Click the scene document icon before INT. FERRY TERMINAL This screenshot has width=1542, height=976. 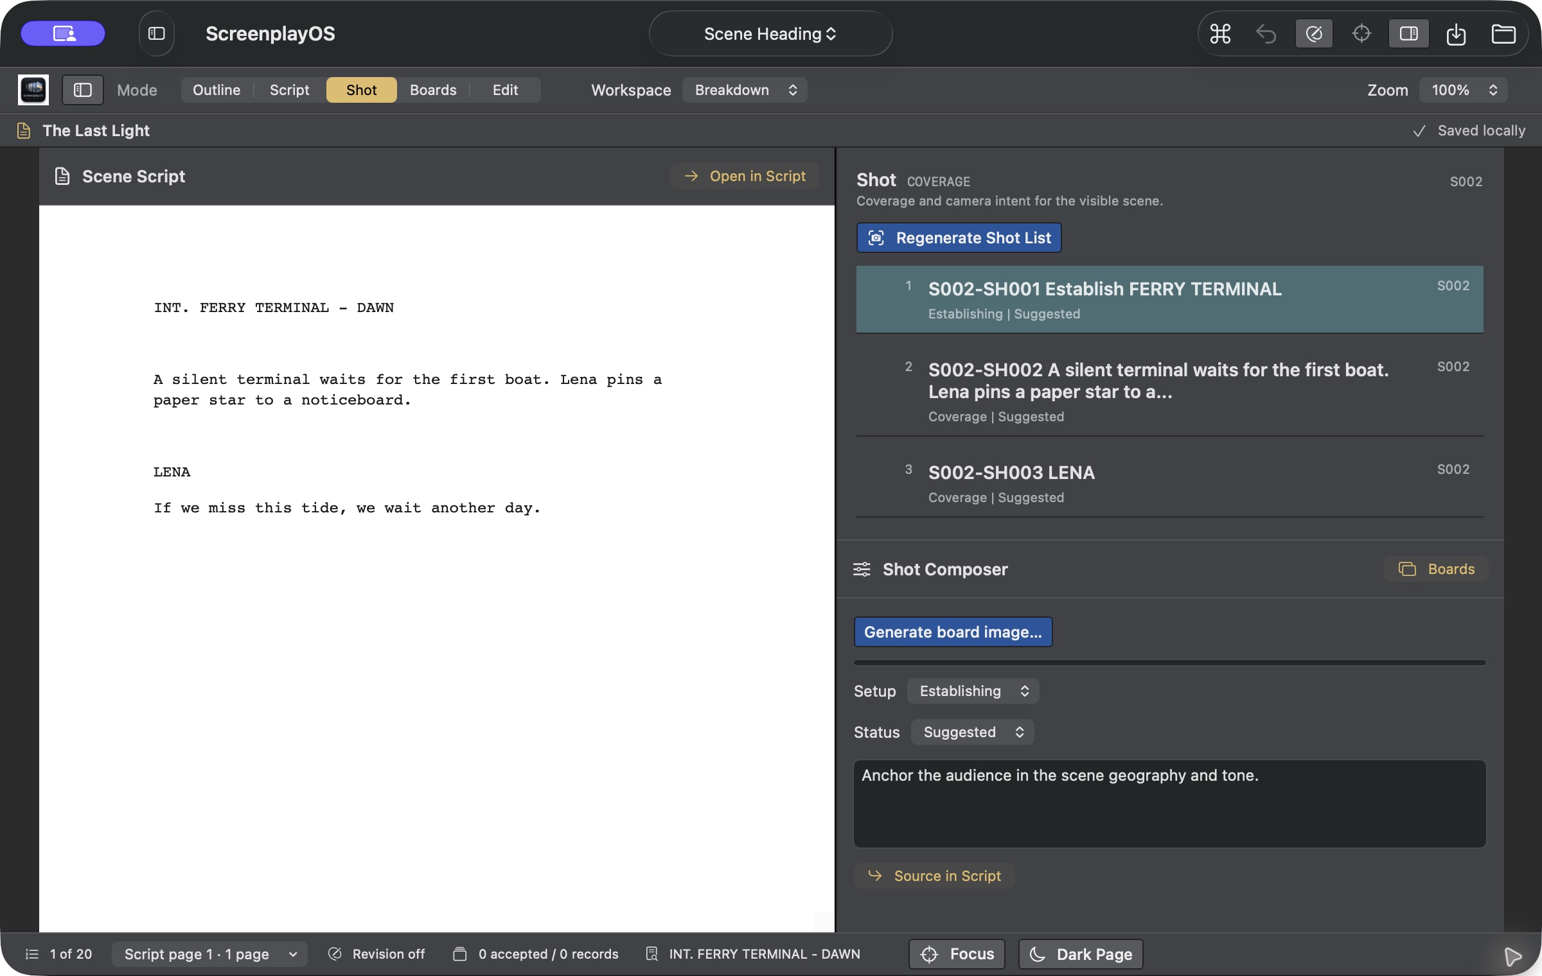tap(651, 954)
